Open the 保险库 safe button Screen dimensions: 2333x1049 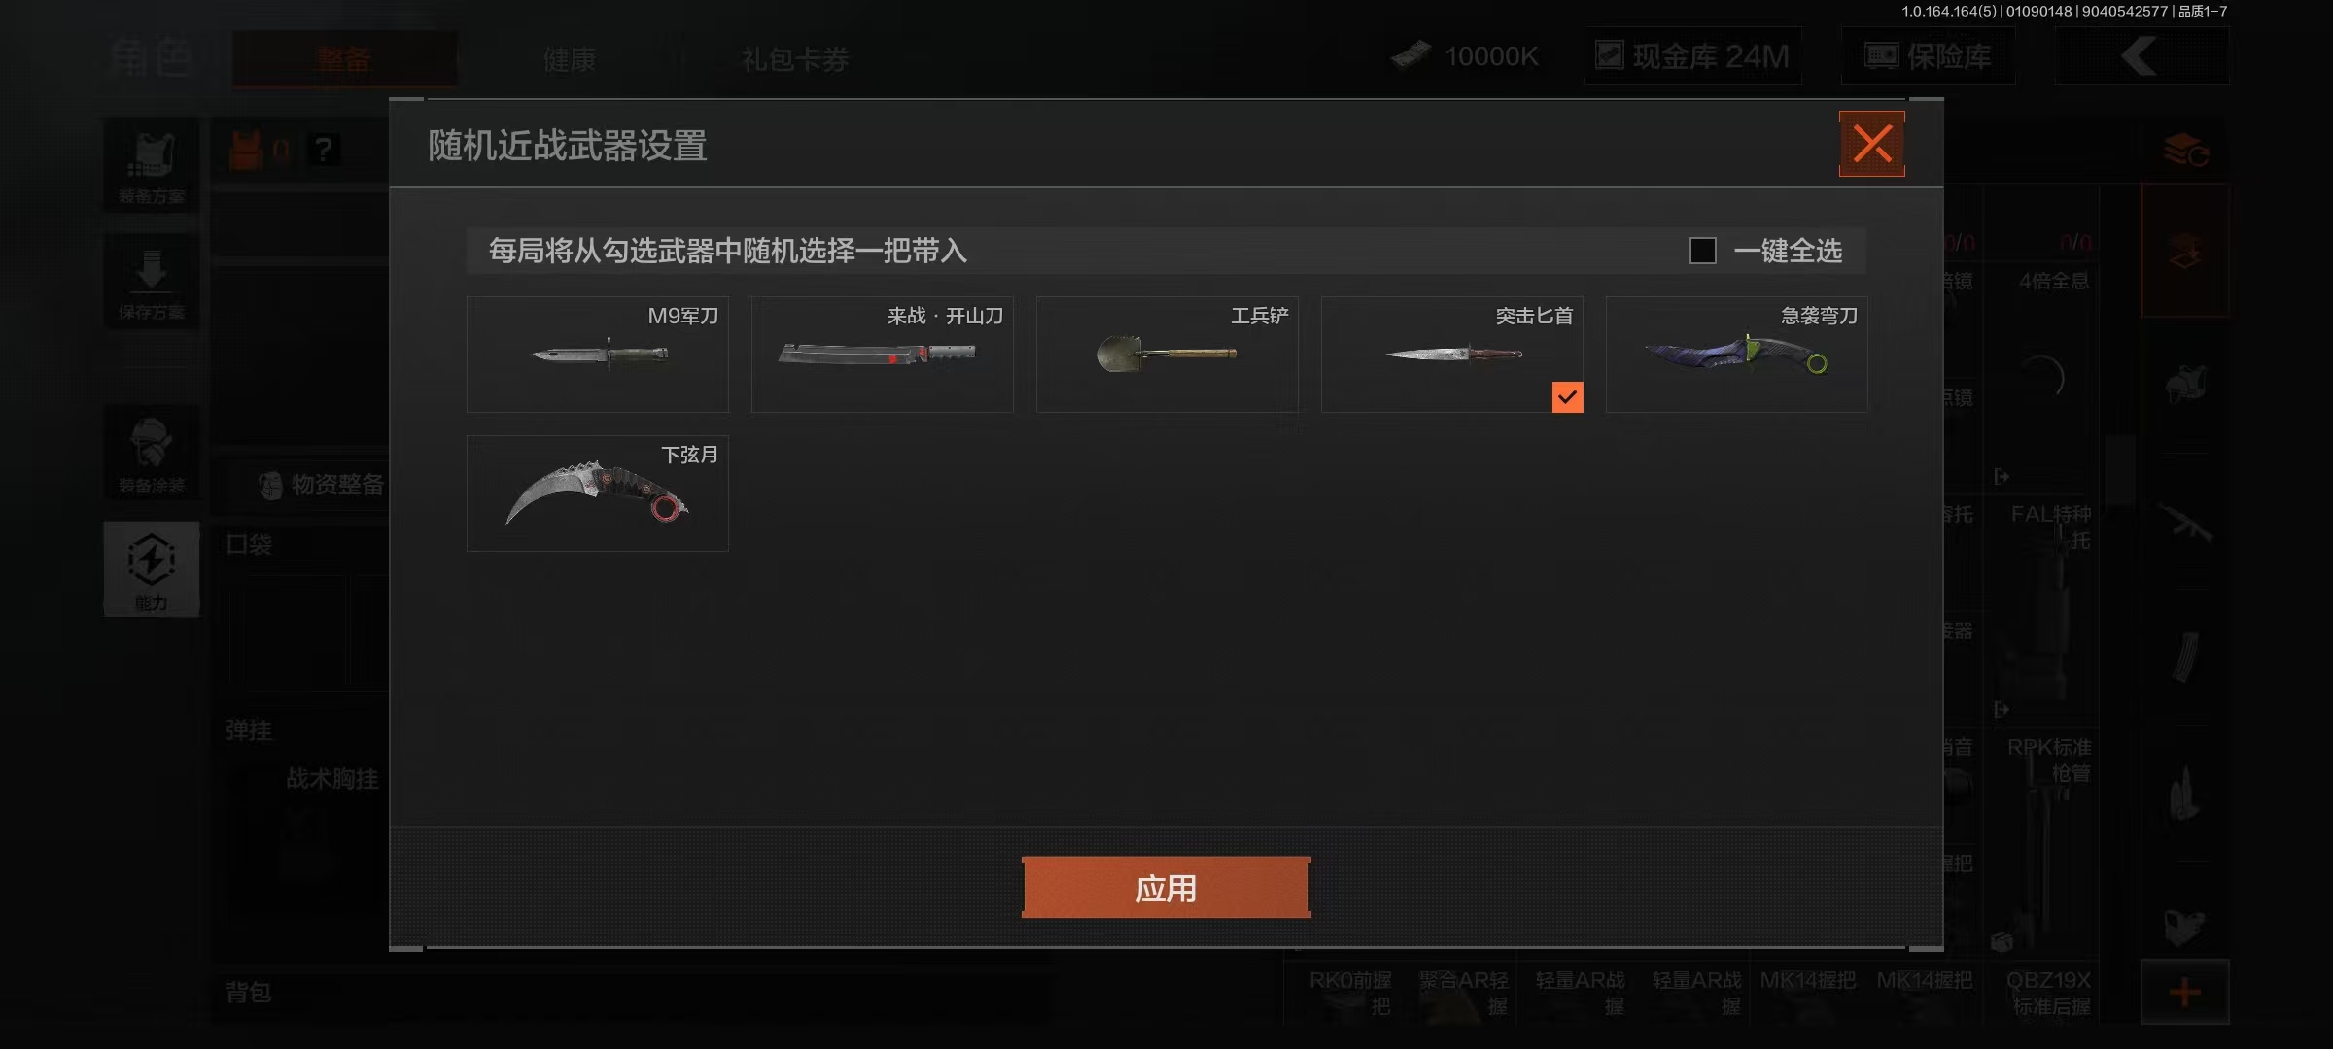coord(1929,56)
